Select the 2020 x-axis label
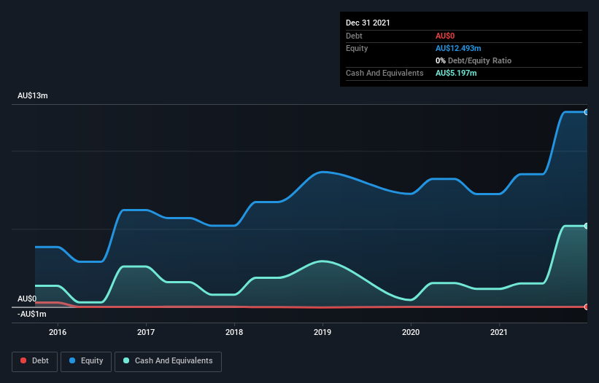 point(411,332)
